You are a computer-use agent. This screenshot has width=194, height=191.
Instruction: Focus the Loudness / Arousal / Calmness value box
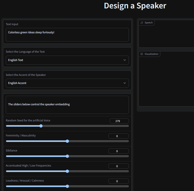(119, 181)
